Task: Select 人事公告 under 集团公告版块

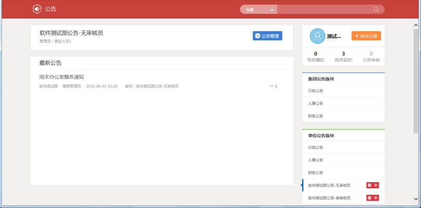Action: coord(315,103)
